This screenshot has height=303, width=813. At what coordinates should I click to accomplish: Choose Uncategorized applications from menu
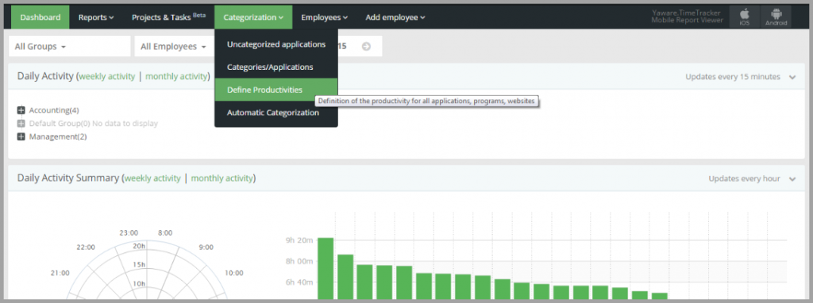coord(275,44)
